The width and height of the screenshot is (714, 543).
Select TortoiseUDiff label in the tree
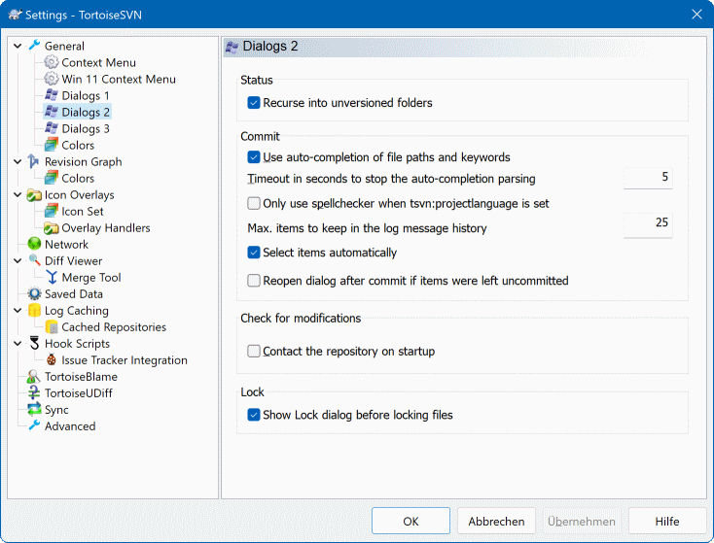[79, 393]
